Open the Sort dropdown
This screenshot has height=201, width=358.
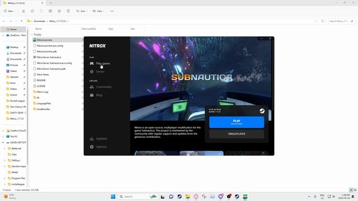[82, 11]
